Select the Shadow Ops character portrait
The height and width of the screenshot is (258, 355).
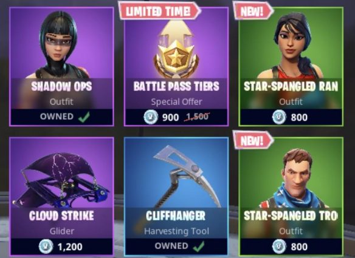61,44
